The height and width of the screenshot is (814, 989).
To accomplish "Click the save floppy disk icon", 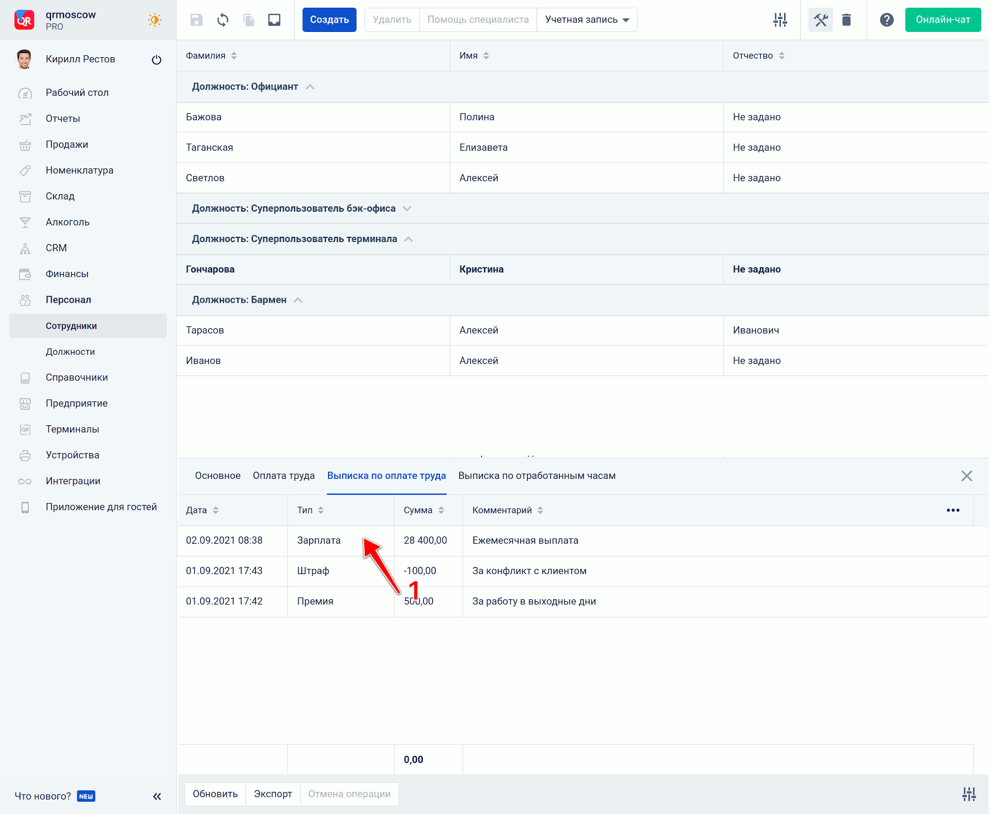I will tap(196, 20).
